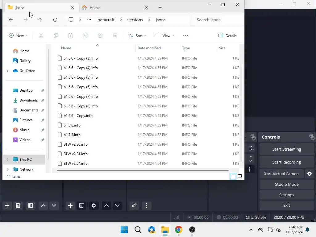Open taskbar Search

click(138, 230)
